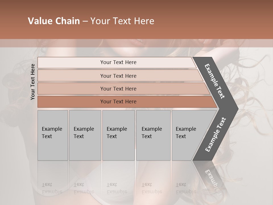Image resolution: width=273 pixels, height=205 pixels.
Task: Select the first gray 'Example Text' box
Action: point(53,135)
